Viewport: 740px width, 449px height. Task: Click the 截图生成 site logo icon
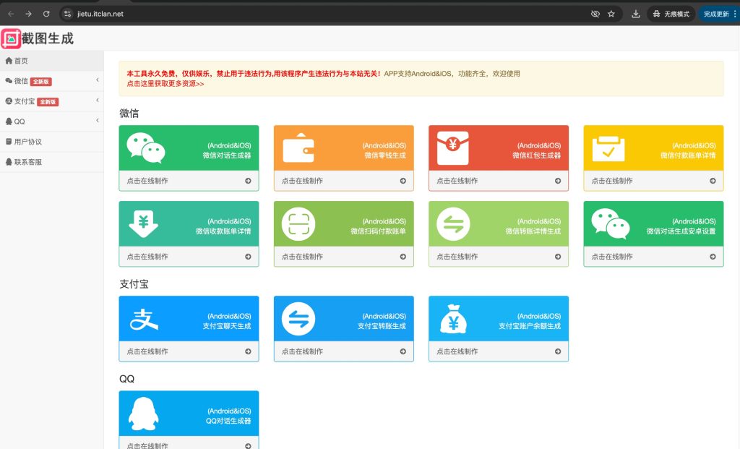(11, 39)
